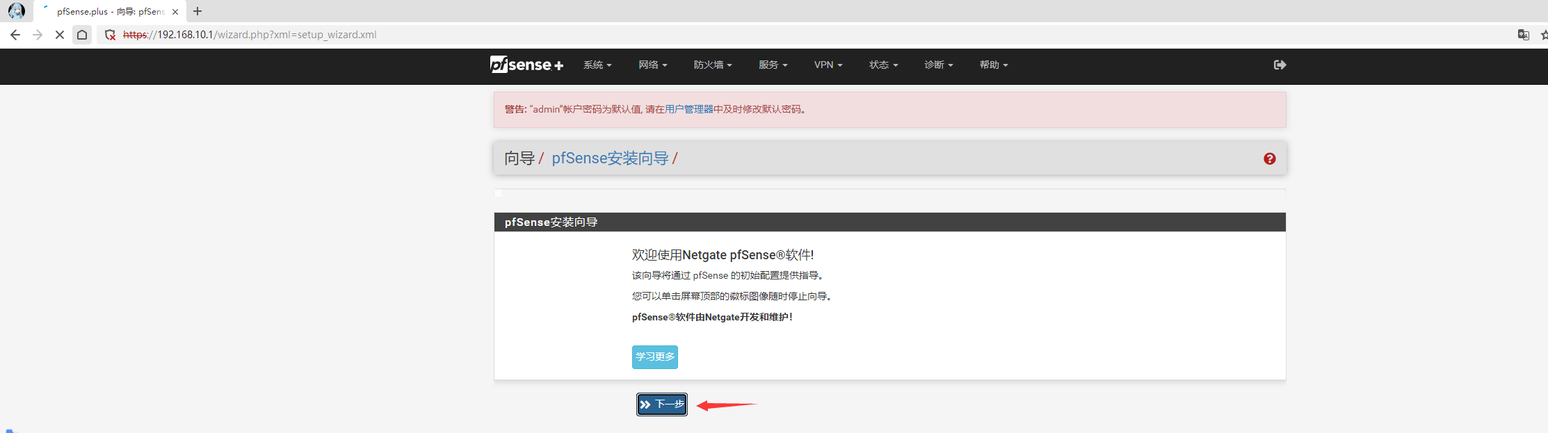The height and width of the screenshot is (433, 1548).
Task: Click the 下一步 next button
Action: coord(661,405)
